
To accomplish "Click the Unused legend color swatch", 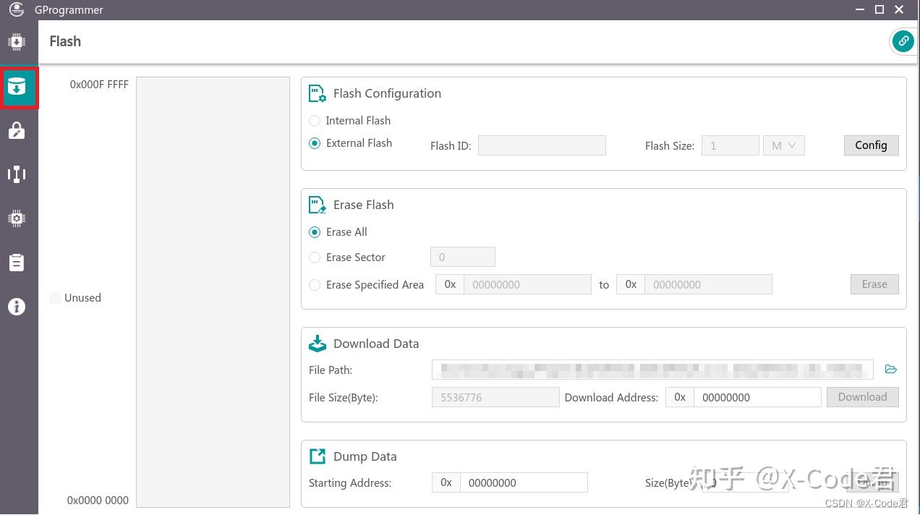I will coord(55,298).
